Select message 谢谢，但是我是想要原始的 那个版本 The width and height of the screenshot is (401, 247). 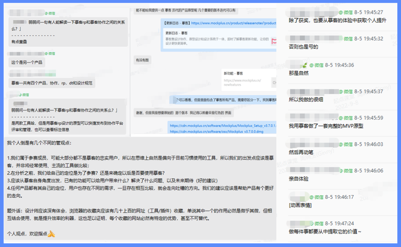pos(184,113)
